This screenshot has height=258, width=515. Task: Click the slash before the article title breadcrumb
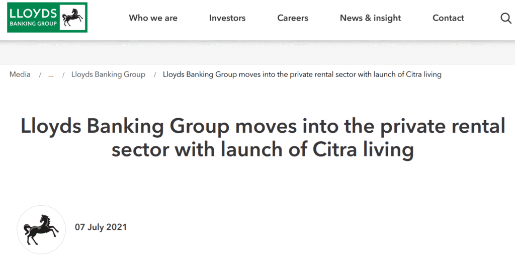coord(155,75)
